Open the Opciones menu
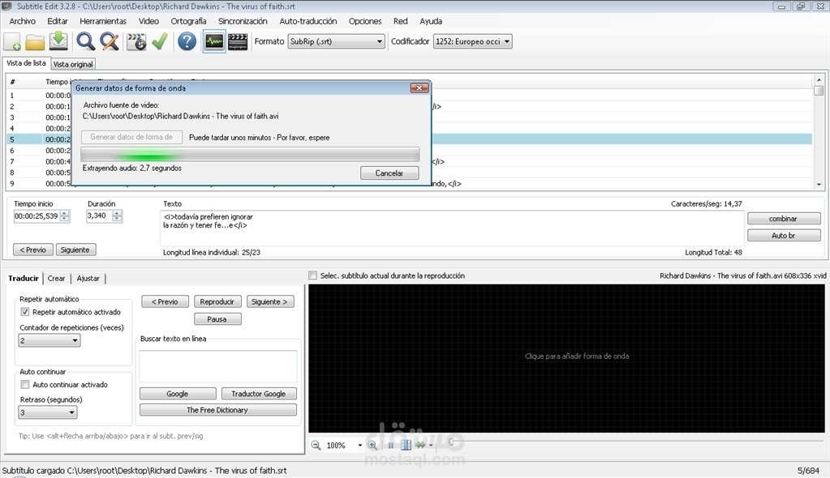 point(365,21)
